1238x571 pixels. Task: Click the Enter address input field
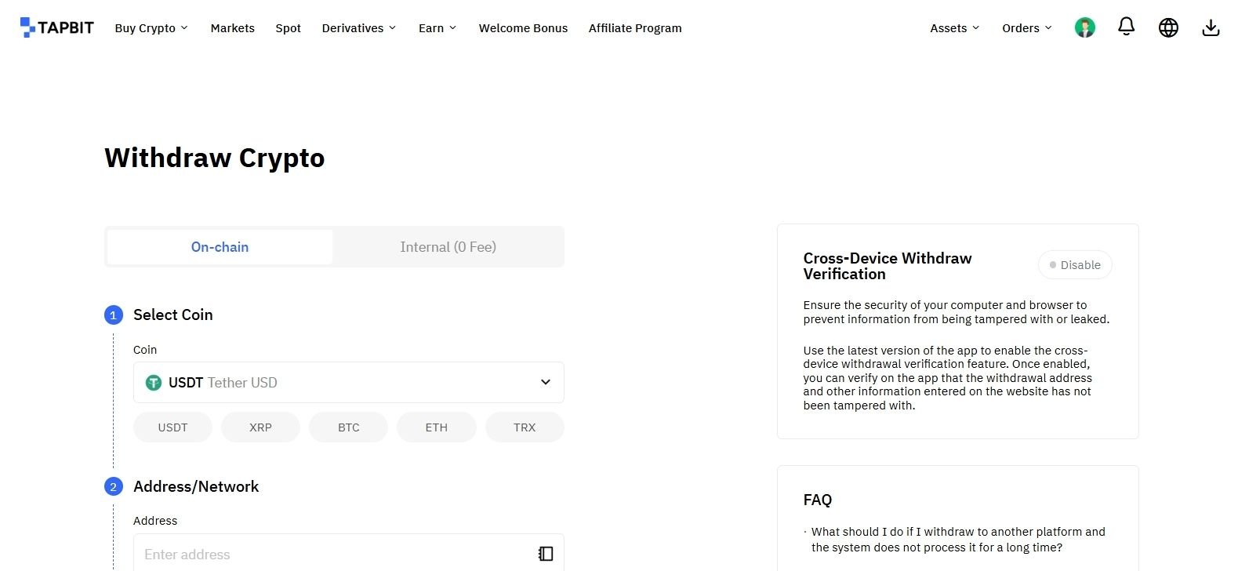pos(349,554)
